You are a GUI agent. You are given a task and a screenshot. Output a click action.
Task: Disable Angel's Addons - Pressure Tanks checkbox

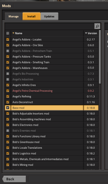point(8,57)
